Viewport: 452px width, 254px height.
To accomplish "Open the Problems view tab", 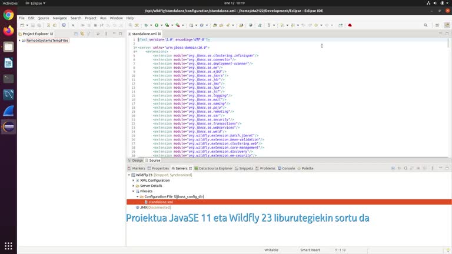I will (265, 168).
